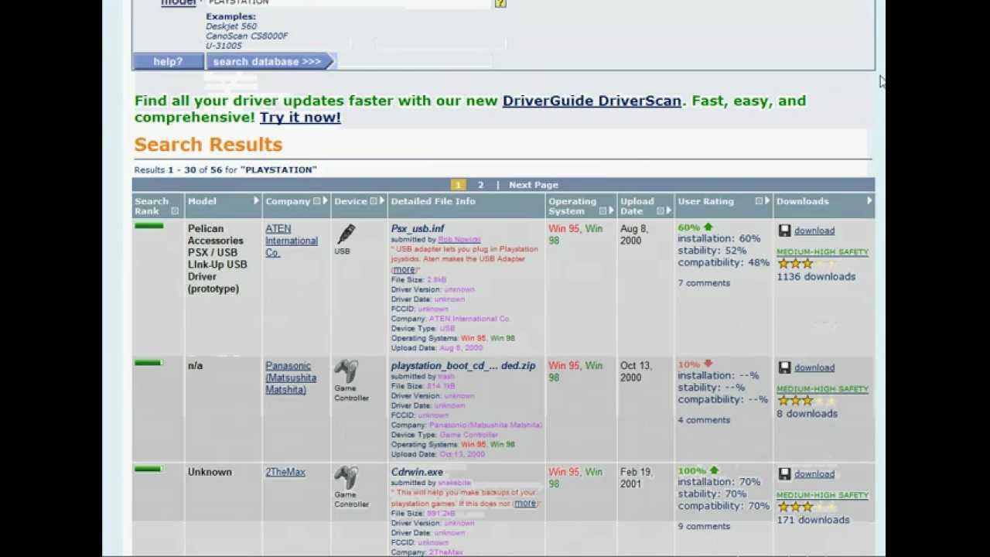Click Game Controller icon in 2TheMax row
Viewport: 990px width, 557px height.
pyautogui.click(x=346, y=477)
